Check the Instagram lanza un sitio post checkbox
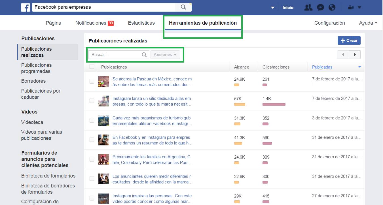383x205 pixels. 92,101
